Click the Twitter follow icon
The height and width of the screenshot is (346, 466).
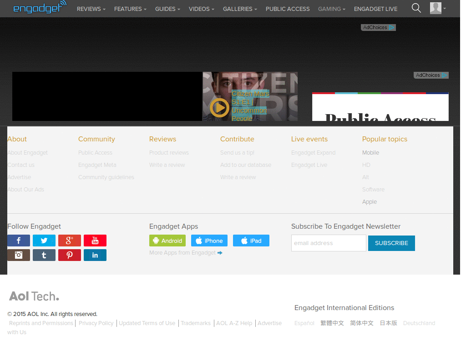pos(44,241)
